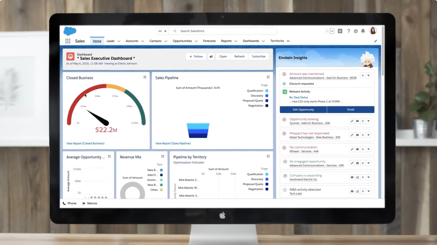Click email icon on Re-engaged opportunity insight
The width and height of the screenshot is (437, 245).
click(357, 163)
